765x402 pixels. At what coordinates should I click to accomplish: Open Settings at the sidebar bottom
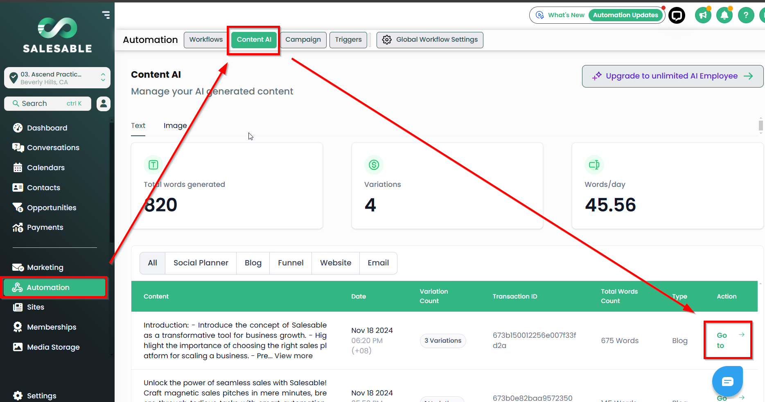click(x=41, y=396)
